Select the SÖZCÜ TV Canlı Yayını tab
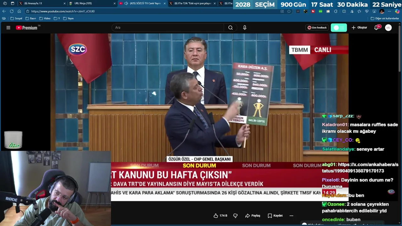Viewport: 402px width, 226px height. [x=142, y=3]
